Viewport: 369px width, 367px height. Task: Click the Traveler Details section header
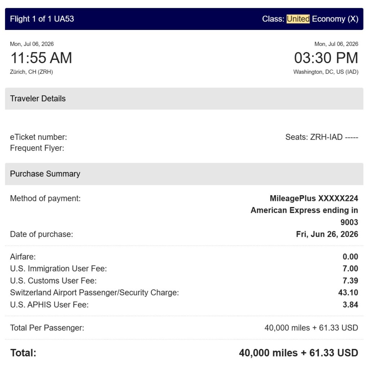point(184,99)
